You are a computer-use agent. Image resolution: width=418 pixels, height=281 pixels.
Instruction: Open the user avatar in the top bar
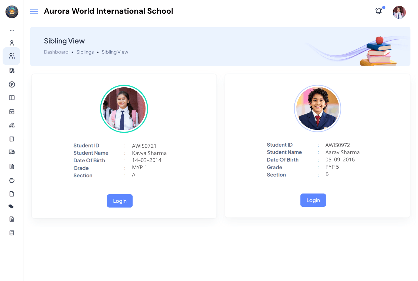pyautogui.click(x=399, y=12)
